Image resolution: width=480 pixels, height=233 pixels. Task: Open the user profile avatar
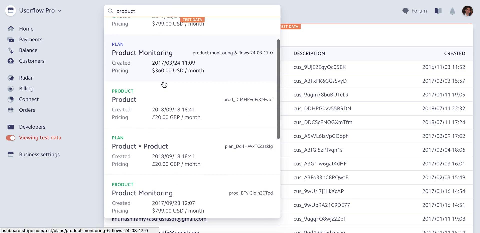click(x=467, y=11)
